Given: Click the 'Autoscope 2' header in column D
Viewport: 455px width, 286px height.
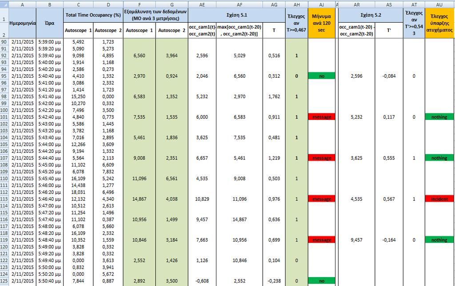Looking at the screenshot, I should pyautogui.click(x=108, y=30).
